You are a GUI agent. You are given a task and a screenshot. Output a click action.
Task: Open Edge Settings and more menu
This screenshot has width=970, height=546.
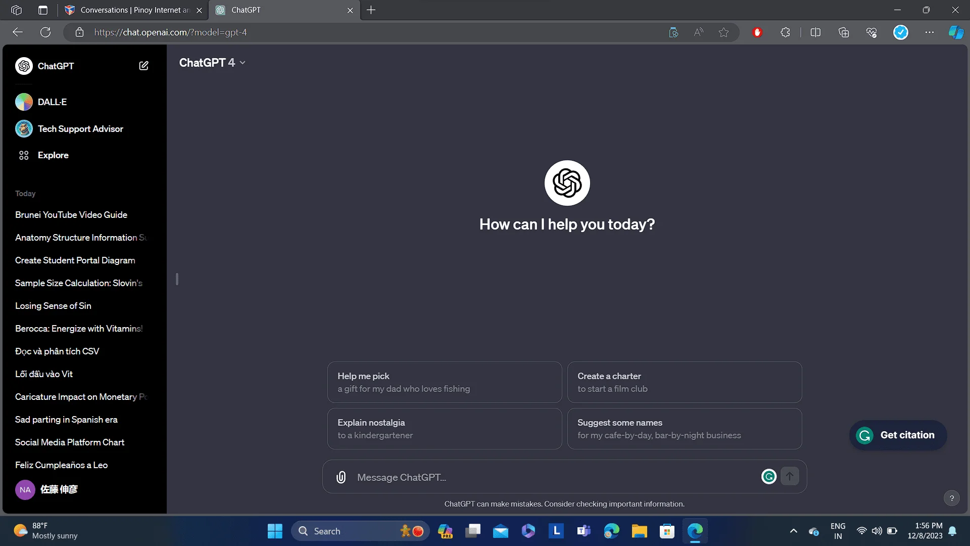[x=929, y=32]
